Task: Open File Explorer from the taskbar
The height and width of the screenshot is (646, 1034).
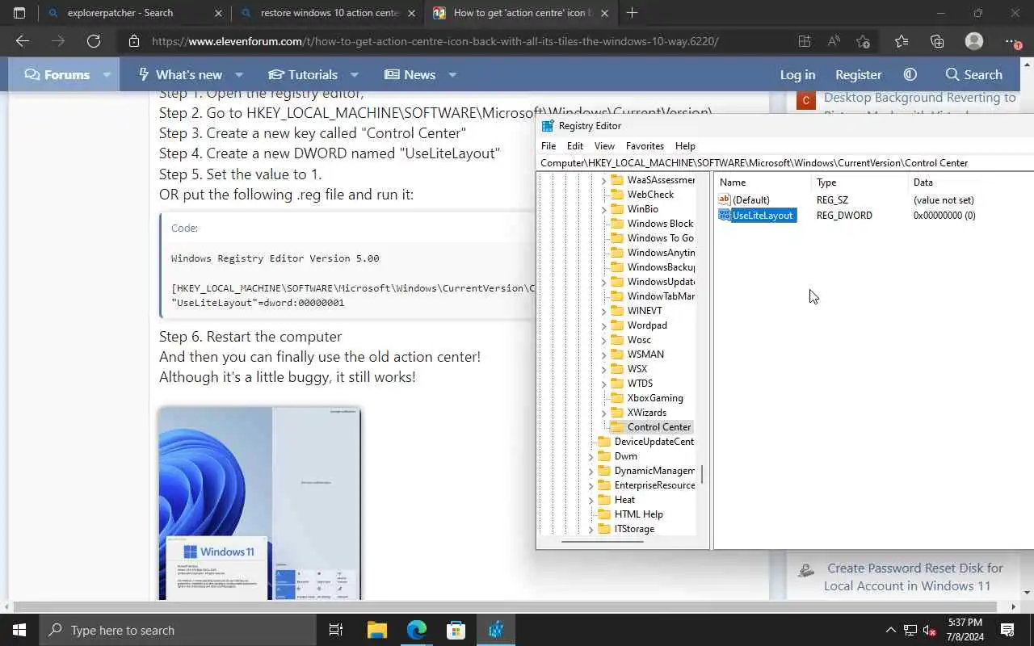Action: 377,630
